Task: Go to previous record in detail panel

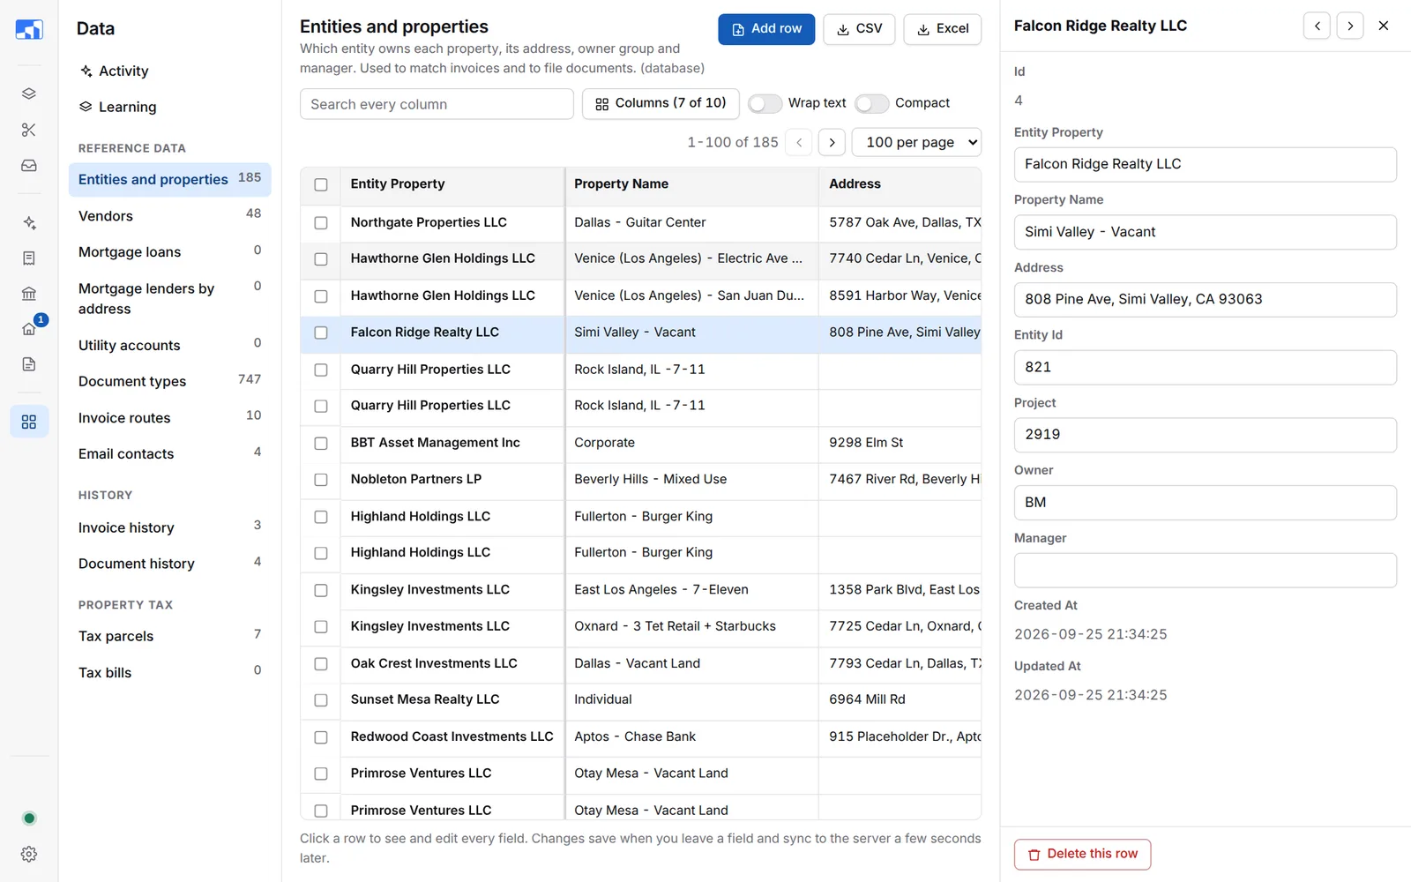Action: click(x=1318, y=26)
